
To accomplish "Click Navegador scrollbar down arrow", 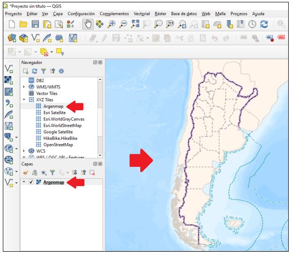I will coord(100,156).
